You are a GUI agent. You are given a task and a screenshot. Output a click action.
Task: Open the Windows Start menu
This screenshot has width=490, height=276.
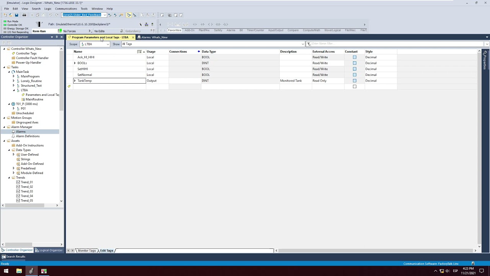click(x=6, y=271)
